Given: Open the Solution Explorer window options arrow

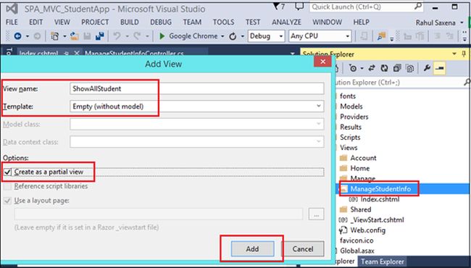Looking at the screenshot, I should tap(454, 54).
